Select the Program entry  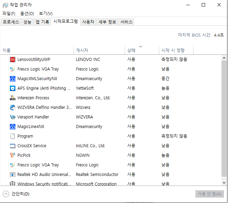[25, 136]
